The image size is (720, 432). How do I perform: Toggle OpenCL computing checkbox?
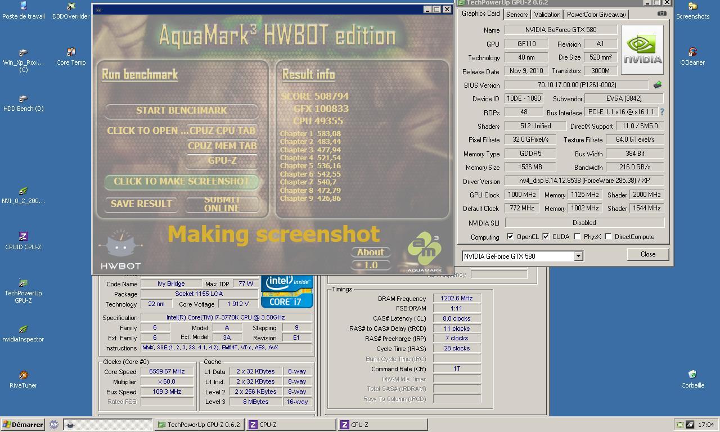[510, 237]
